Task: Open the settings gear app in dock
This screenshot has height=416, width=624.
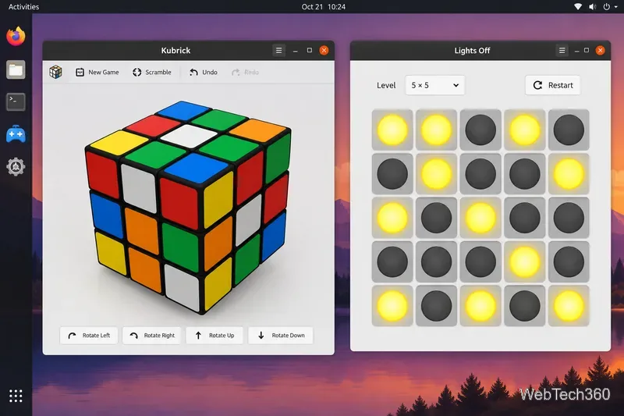Action: 16,166
